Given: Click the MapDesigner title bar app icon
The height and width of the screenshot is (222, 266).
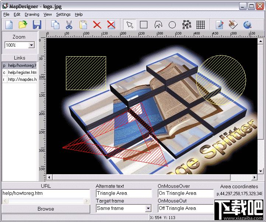Looking at the screenshot, I should click(5, 6).
